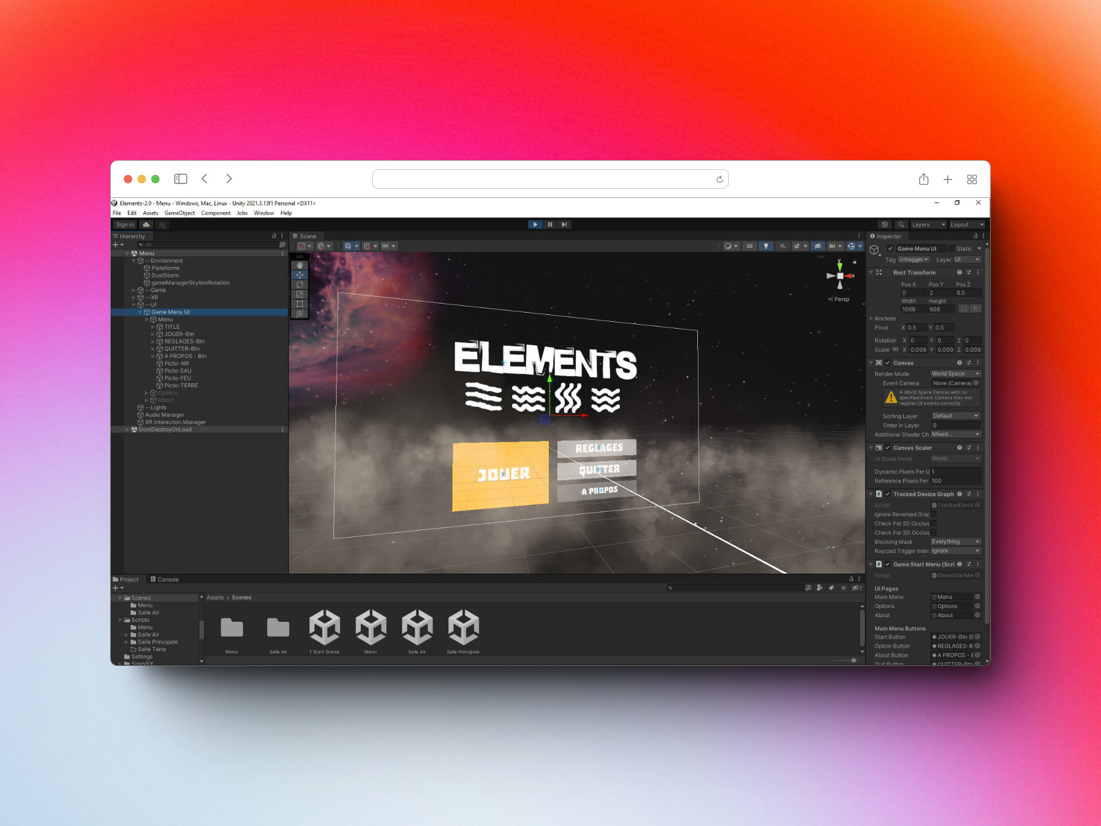Click the Step frame button
This screenshot has height=826, width=1101.
point(564,224)
